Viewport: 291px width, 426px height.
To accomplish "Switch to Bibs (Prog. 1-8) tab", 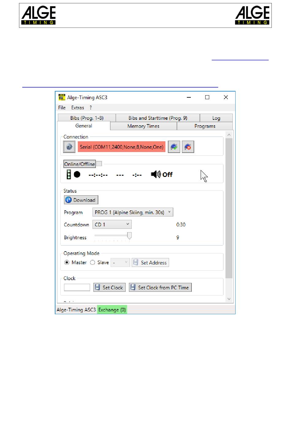I will tap(87, 118).
